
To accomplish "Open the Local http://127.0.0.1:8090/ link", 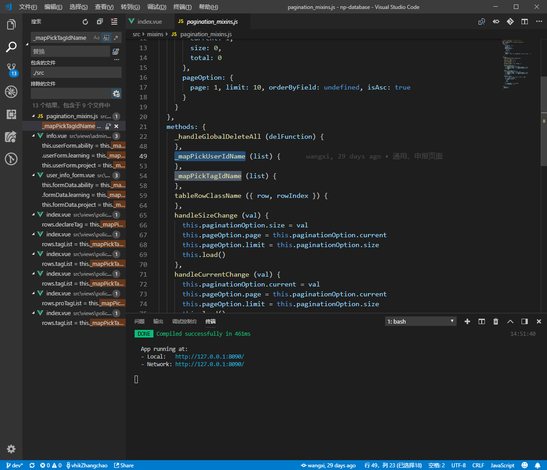I will (209, 357).
